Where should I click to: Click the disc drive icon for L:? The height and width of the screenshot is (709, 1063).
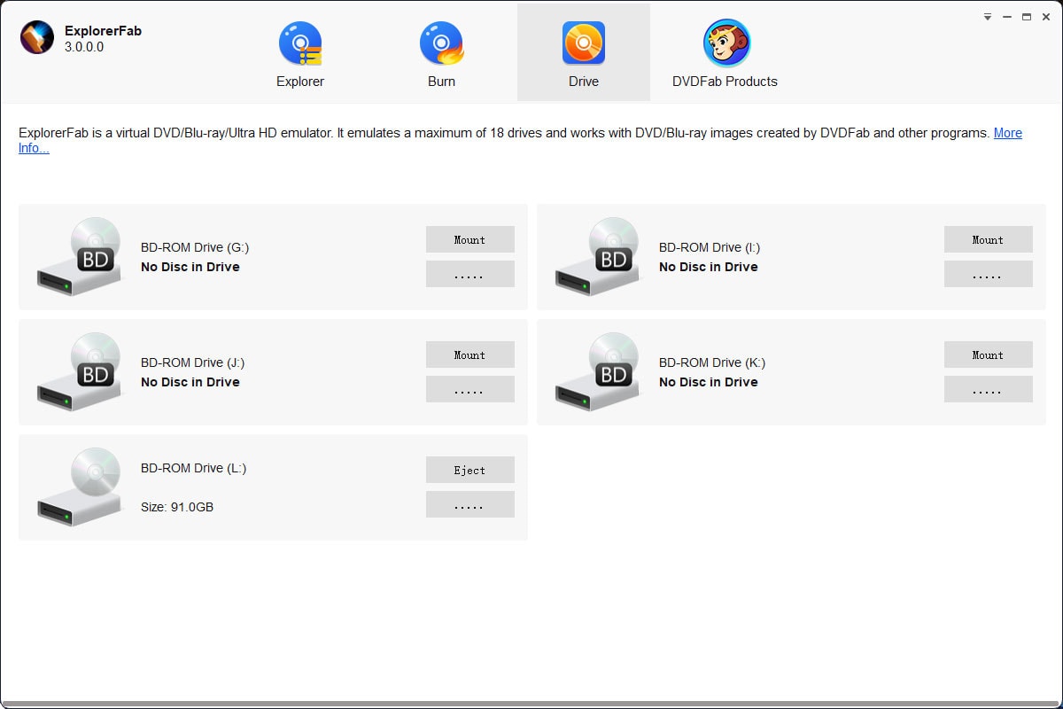[80, 487]
